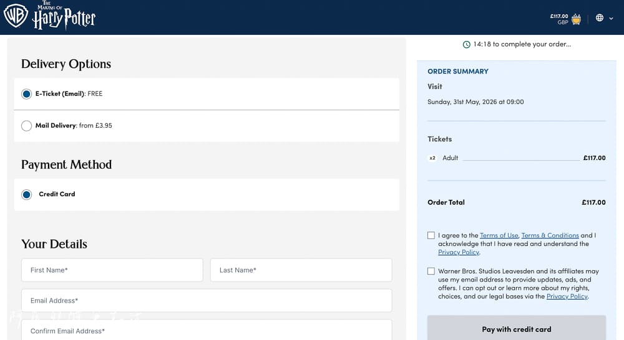Click the globe language icon
The width and height of the screenshot is (624, 340).
tap(599, 18)
